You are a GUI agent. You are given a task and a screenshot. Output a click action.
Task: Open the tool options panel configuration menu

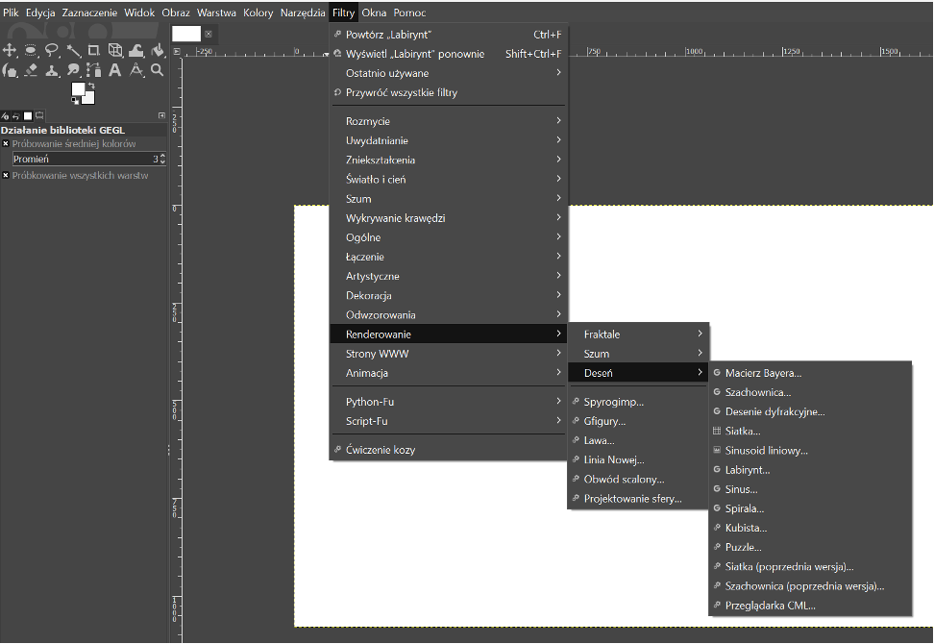click(x=161, y=115)
